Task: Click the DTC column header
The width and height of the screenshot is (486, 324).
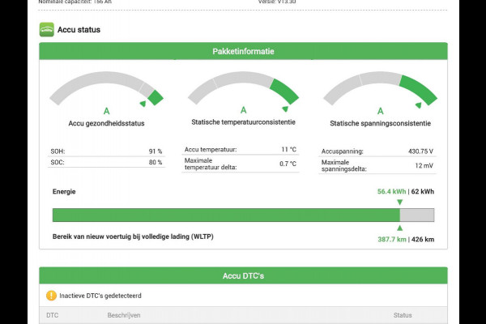Action: (x=52, y=315)
